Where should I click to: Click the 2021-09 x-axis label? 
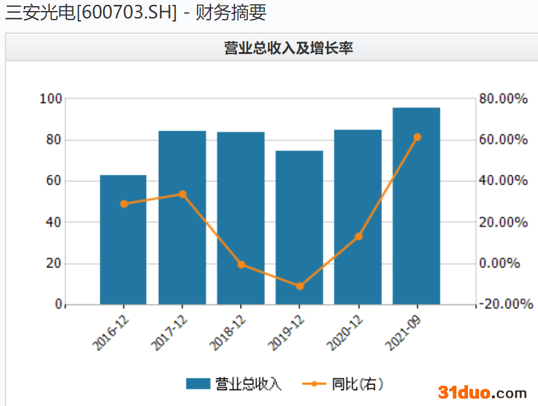[x=403, y=332]
